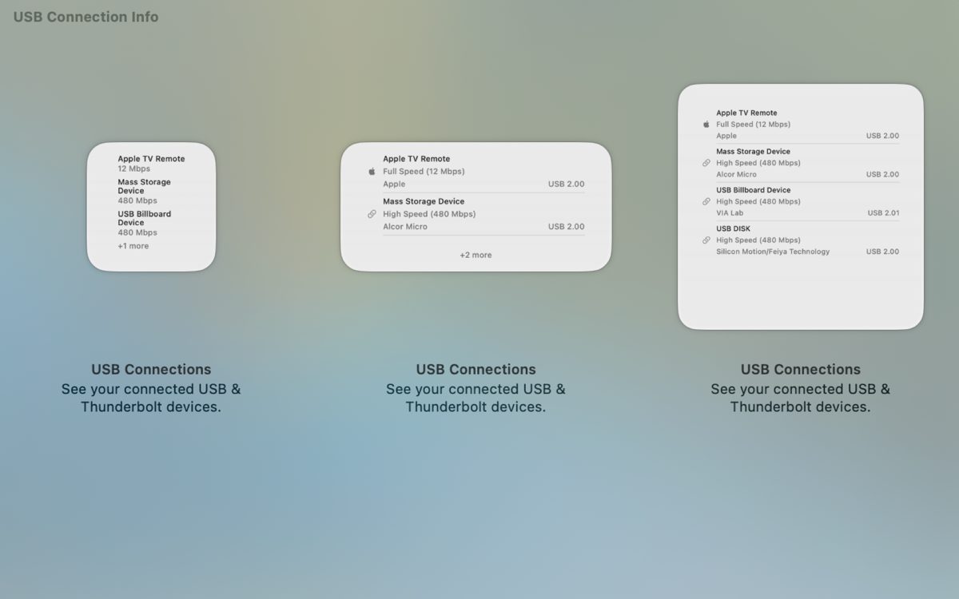Click 'Mass Storage Device' in the large widget

pyautogui.click(x=753, y=152)
